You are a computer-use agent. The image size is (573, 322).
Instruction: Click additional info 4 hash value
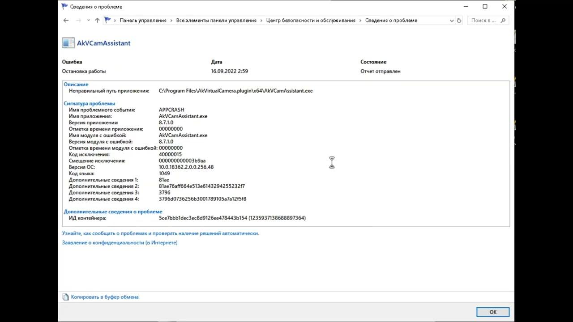click(x=203, y=199)
